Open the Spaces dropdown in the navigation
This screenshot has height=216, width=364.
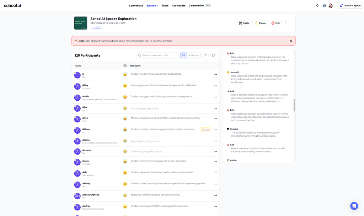151,5
